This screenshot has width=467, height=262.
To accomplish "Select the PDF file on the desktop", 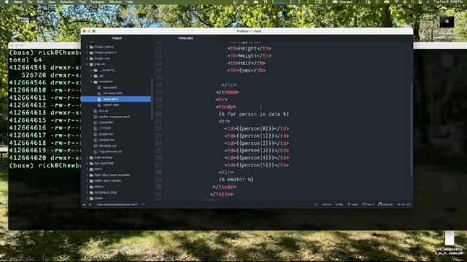I will [x=449, y=243].
